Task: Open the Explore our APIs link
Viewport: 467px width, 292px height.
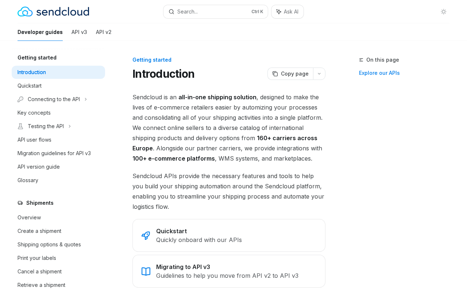Action: pyautogui.click(x=379, y=73)
